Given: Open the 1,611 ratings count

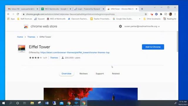Looking at the screenshot, I should pyautogui.click(x=45, y=58).
